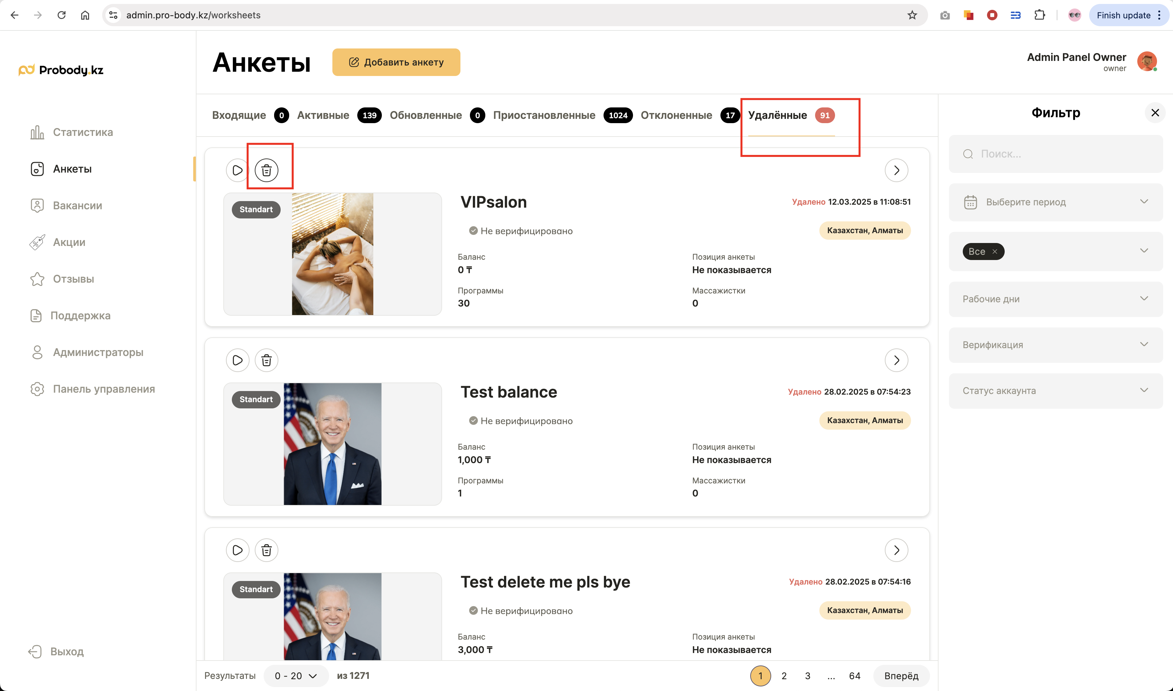The width and height of the screenshot is (1173, 691).
Task: Go to Акции sidebar section
Action: pos(69,242)
